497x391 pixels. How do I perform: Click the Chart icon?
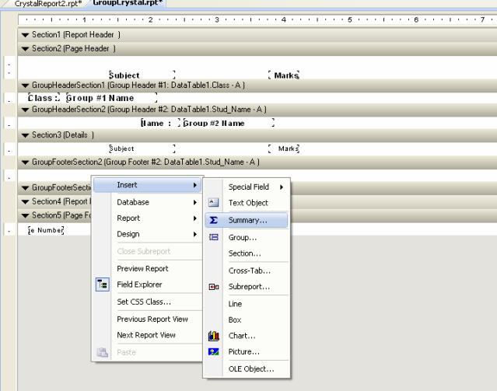[x=214, y=336]
